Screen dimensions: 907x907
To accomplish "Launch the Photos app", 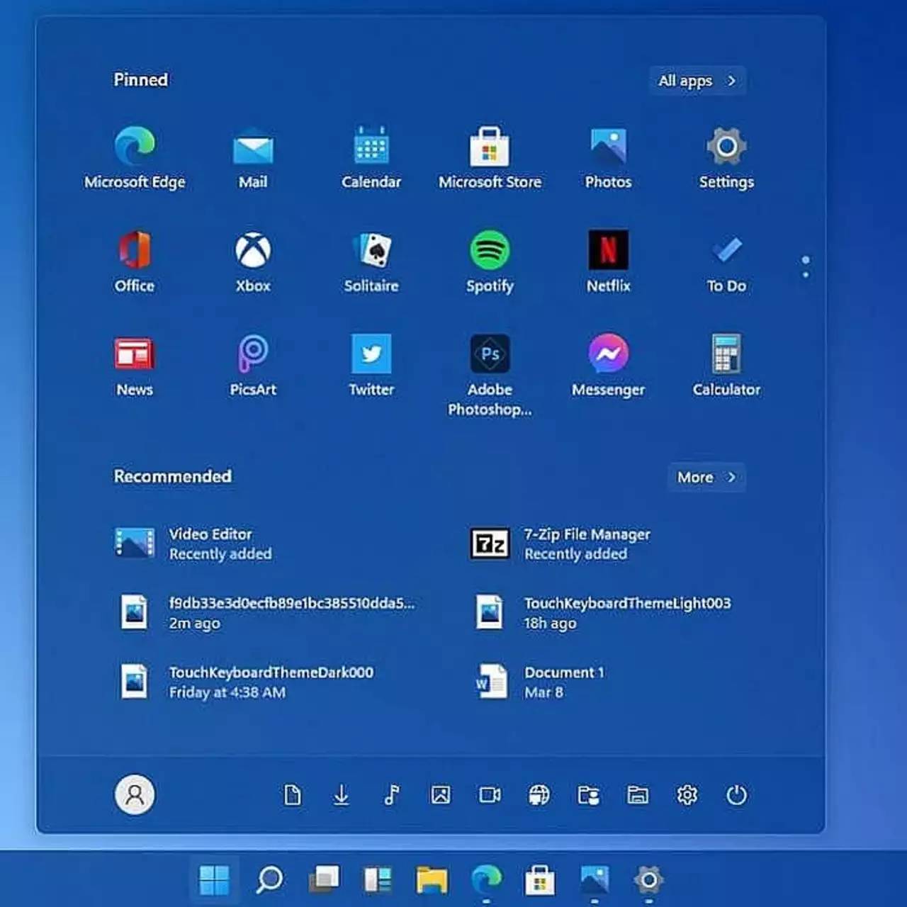I will [x=608, y=158].
